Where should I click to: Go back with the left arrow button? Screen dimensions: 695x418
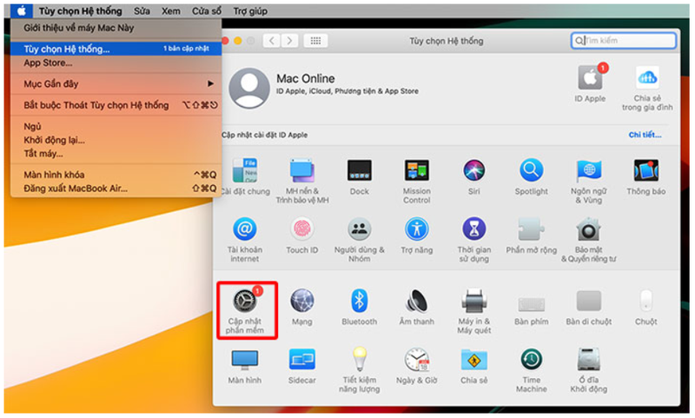tap(272, 41)
